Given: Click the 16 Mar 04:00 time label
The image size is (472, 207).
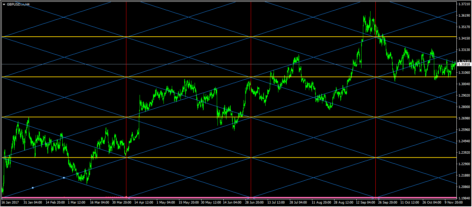Looking at the screenshot, I should click(x=100, y=202).
